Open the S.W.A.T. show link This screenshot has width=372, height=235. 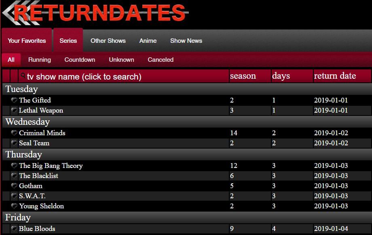pyautogui.click(x=32, y=196)
